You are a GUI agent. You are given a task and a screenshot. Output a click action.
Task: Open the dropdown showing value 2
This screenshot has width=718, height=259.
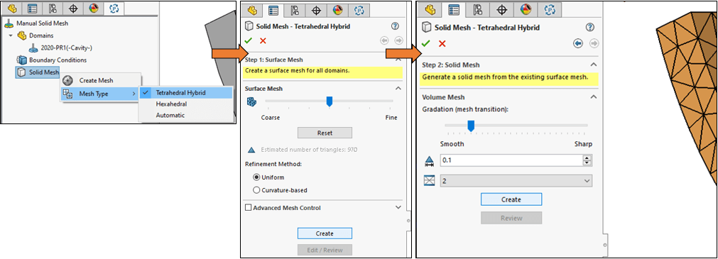coord(516,181)
